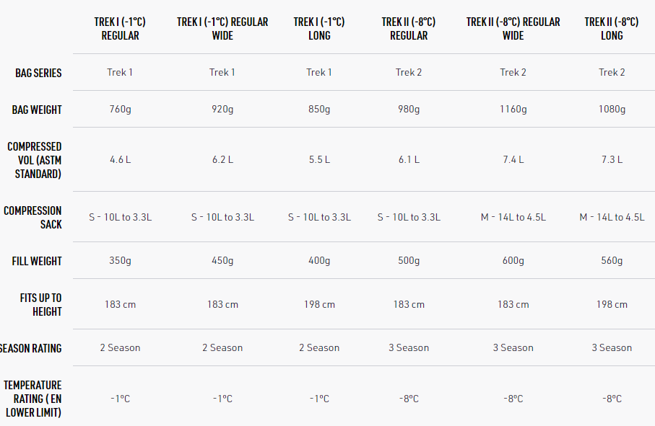Click the 1160g bag weight cell
Screen dimensions: 655x426
(513, 110)
